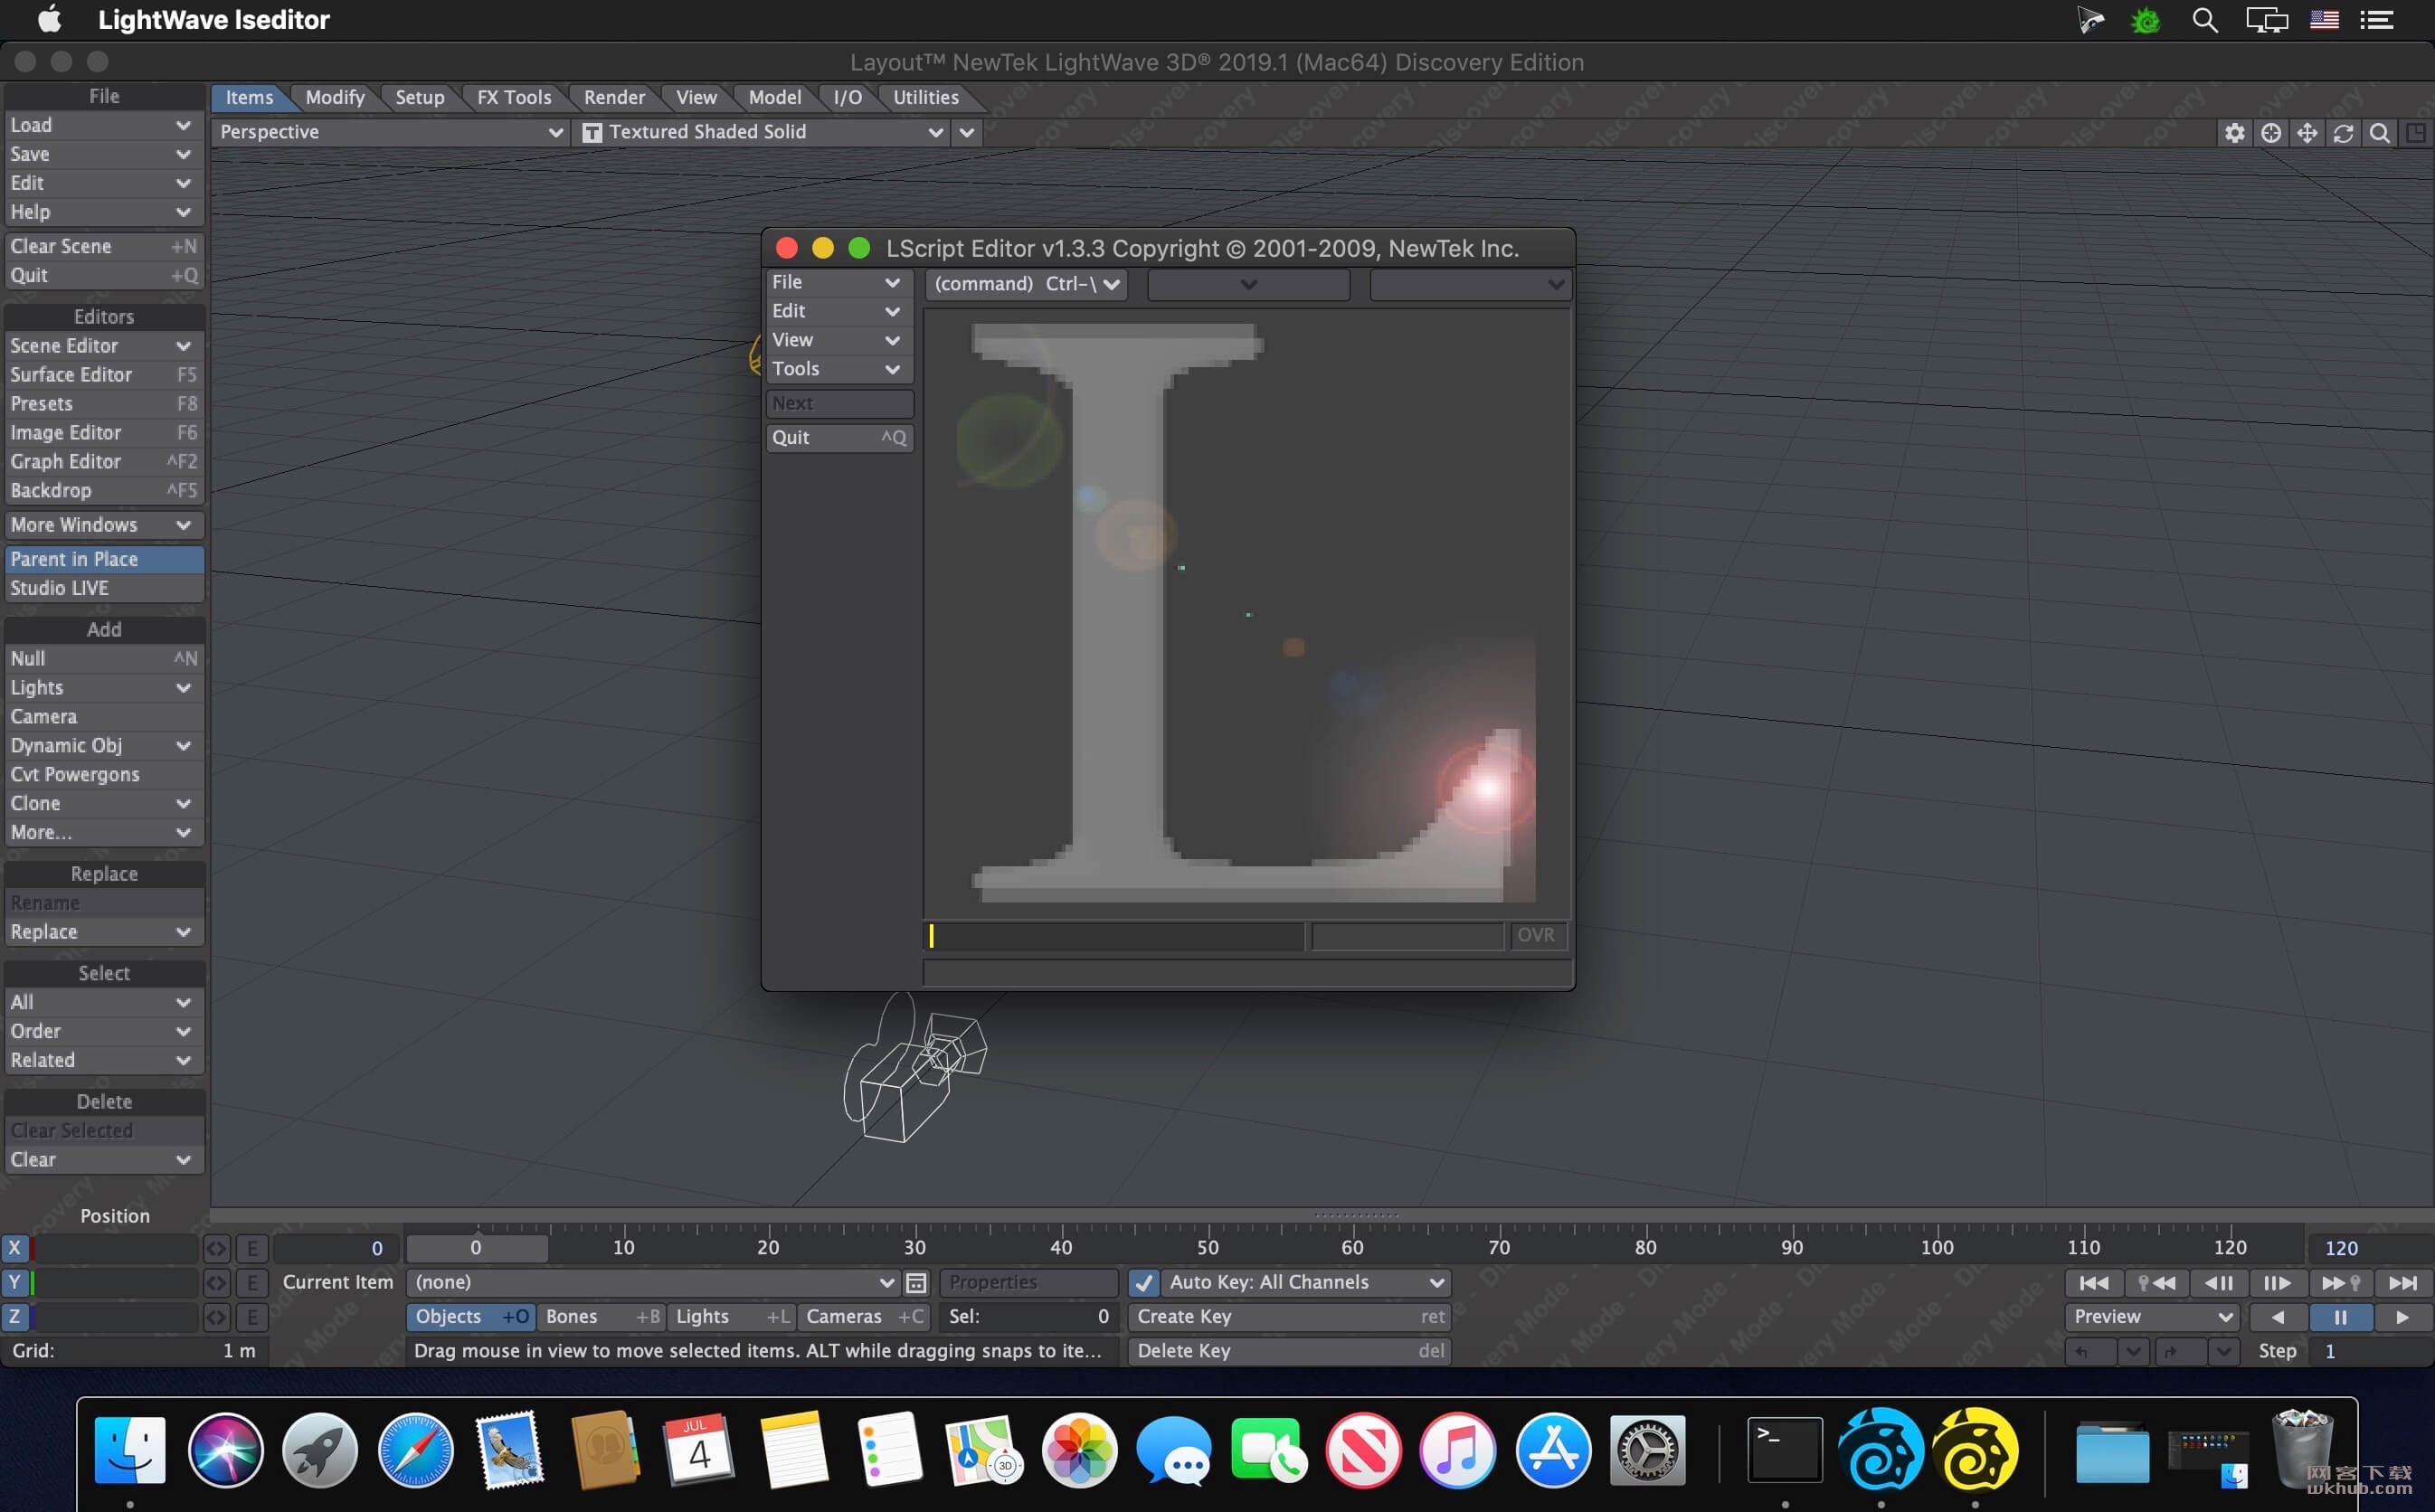
Task: Click Create Key button
Action: [1289, 1317]
